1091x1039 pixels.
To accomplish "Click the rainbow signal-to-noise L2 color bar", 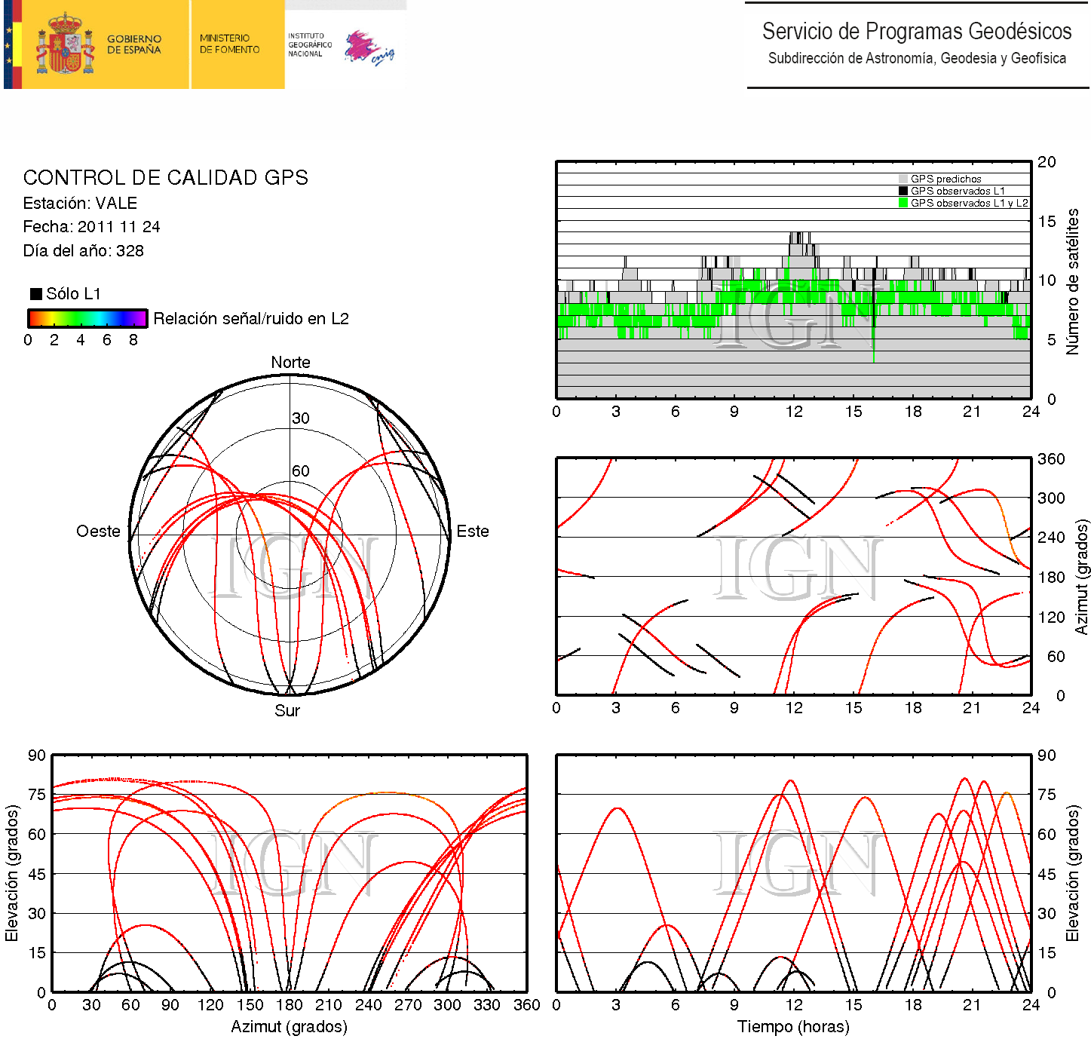I will pos(87,318).
